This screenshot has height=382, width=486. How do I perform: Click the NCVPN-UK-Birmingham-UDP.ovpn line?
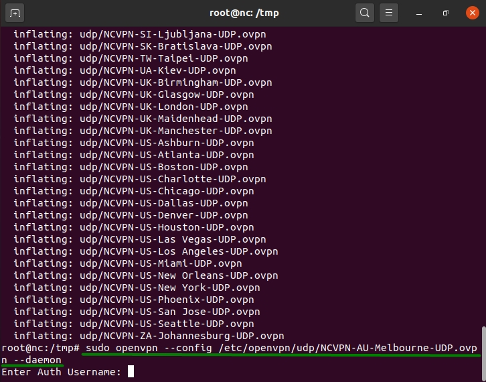pos(143,82)
